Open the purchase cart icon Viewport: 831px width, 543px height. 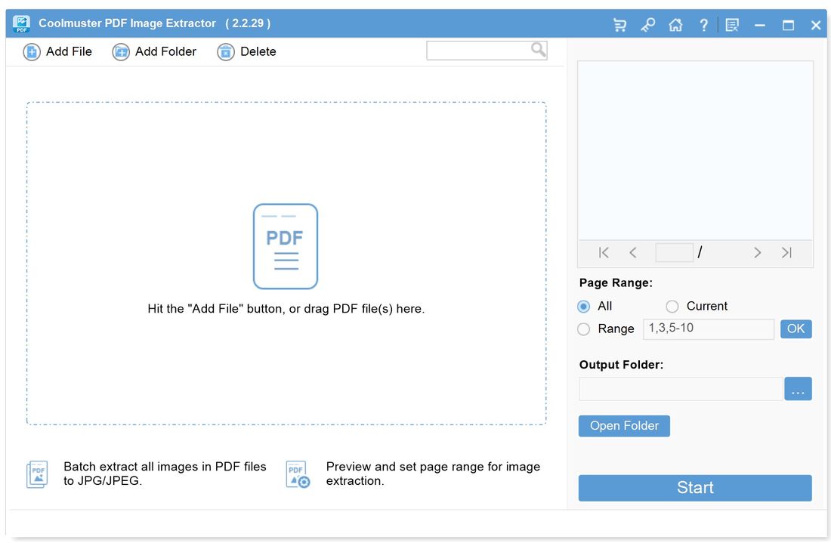click(x=619, y=24)
